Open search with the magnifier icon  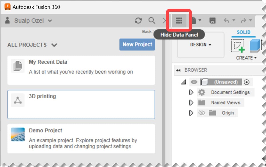(152, 21)
